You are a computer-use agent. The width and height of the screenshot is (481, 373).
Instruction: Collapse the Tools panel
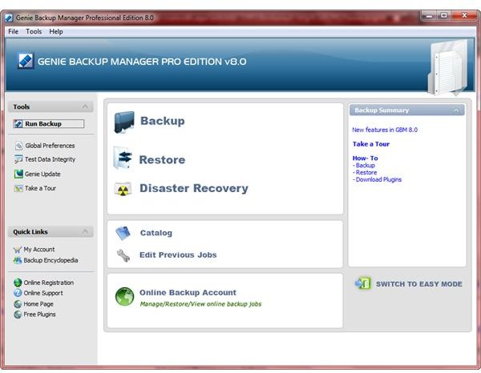pyautogui.click(x=85, y=106)
